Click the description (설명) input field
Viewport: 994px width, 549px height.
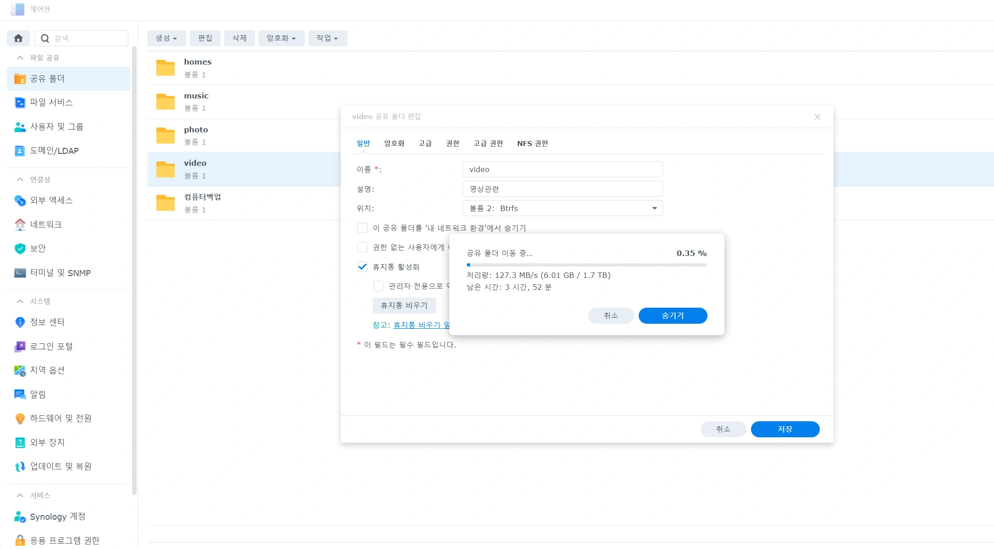[562, 189]
